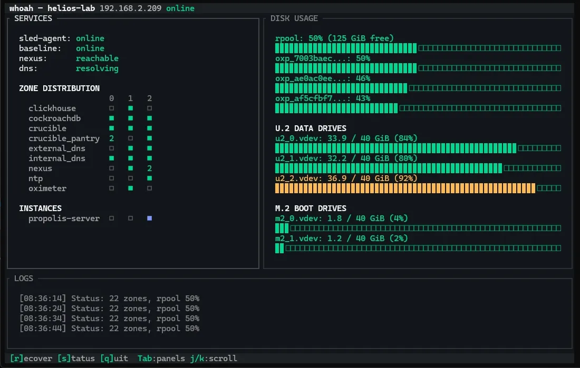Viewport: 580px width, 368px height.
Task: Click the M.2 BOOT DRIVES section header
Action: point(311,208)
